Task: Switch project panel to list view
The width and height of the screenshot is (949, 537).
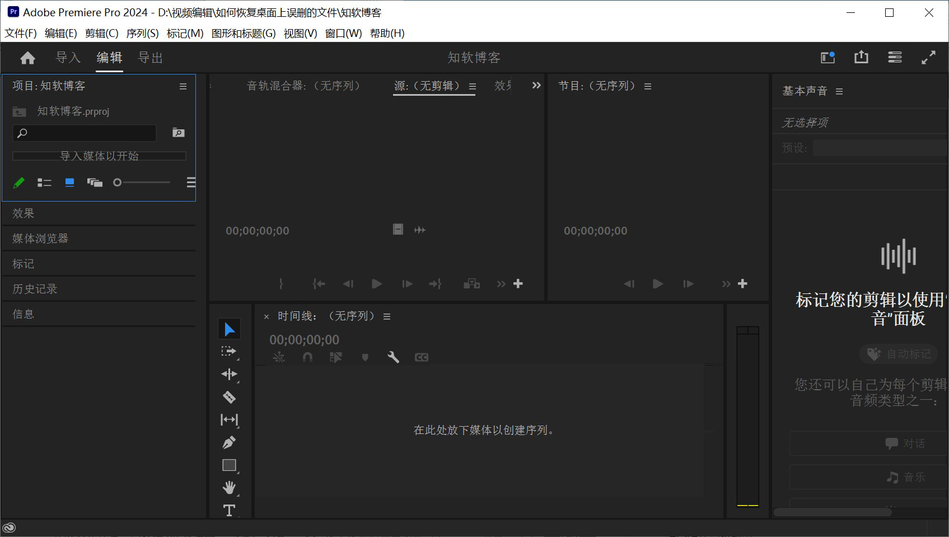Action: tap(44, 183)
